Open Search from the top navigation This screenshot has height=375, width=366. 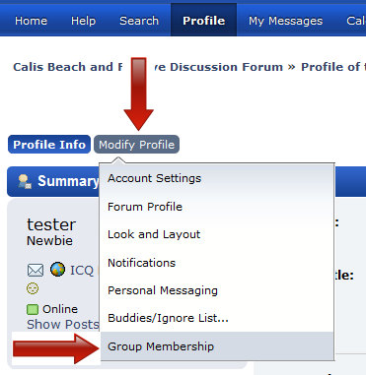(x=139, y=21)
